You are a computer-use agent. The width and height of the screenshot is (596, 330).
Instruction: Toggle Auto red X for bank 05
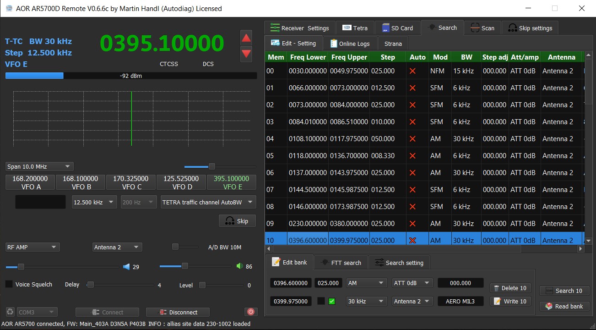412,156
